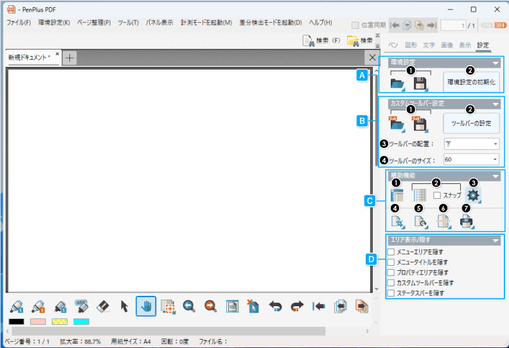Screen dimensions: 509x348
Task: Open ツールバーのサイズ dropdown
Action: [472, 160]
